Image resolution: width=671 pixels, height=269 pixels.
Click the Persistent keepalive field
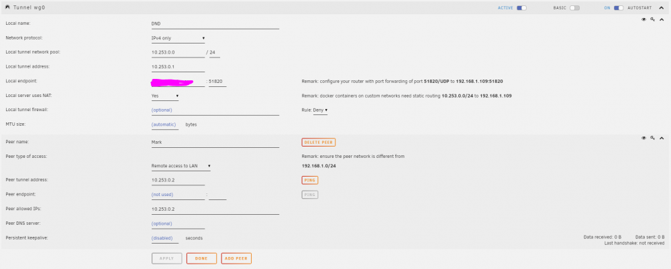(165, 238)
